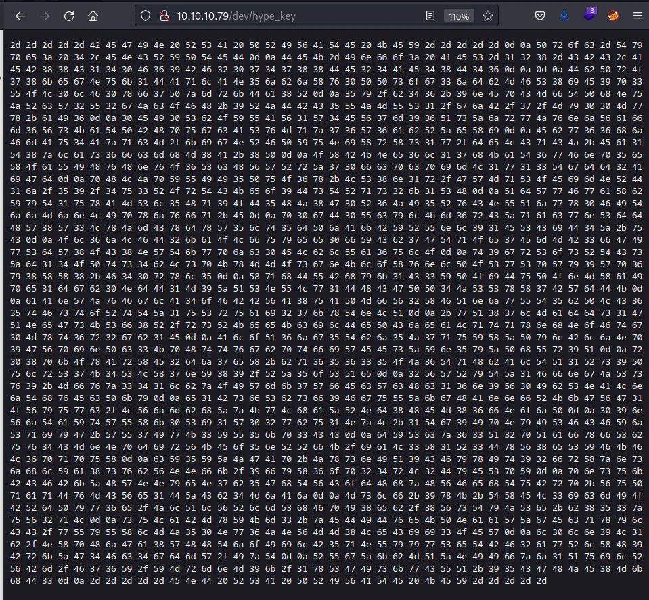Reset the 110% zoom level
The width and height of the screenshot is (649, 600).
(459, 16)
